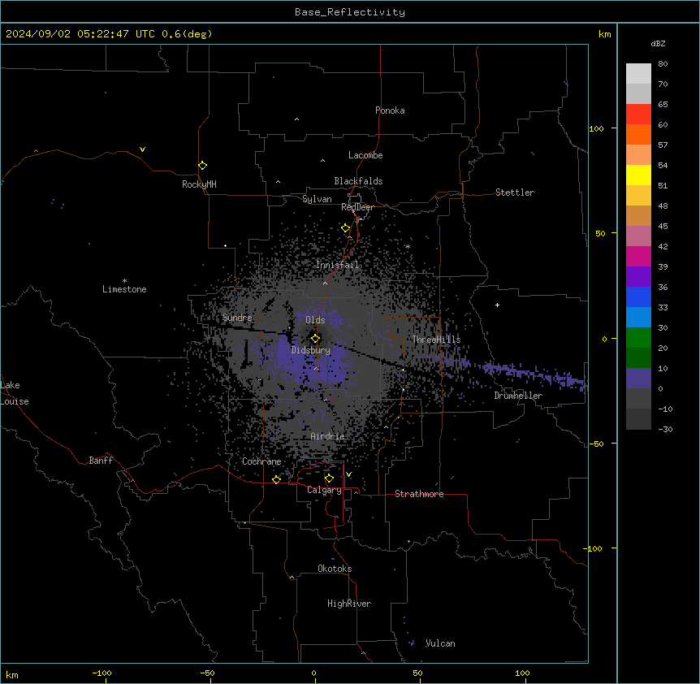
Task: Click the Didsbury label
Action: tap(311, 350)
